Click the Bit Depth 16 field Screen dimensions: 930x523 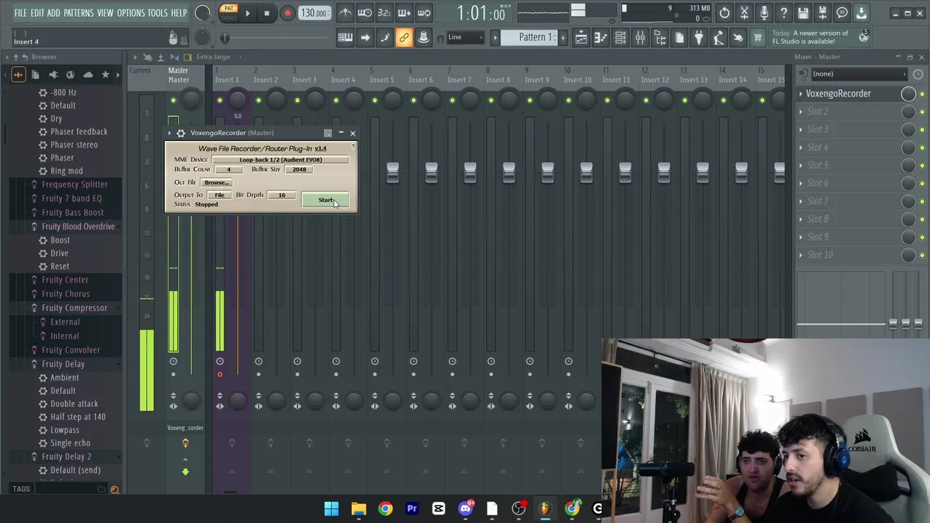(282, 195)
